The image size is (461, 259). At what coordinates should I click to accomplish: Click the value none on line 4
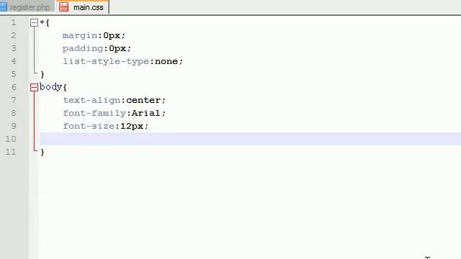166,61
